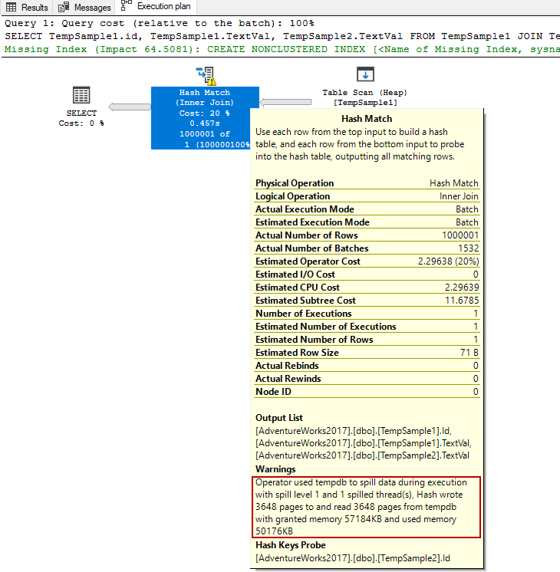Click the Hash Keys Probe heading
Image resolution: width=560 pixels, height=572 pixels.
coord(291,545)
